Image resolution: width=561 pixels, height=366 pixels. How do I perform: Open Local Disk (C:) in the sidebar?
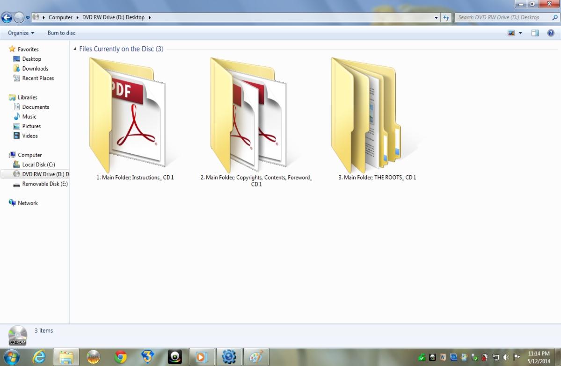(38, 165)
